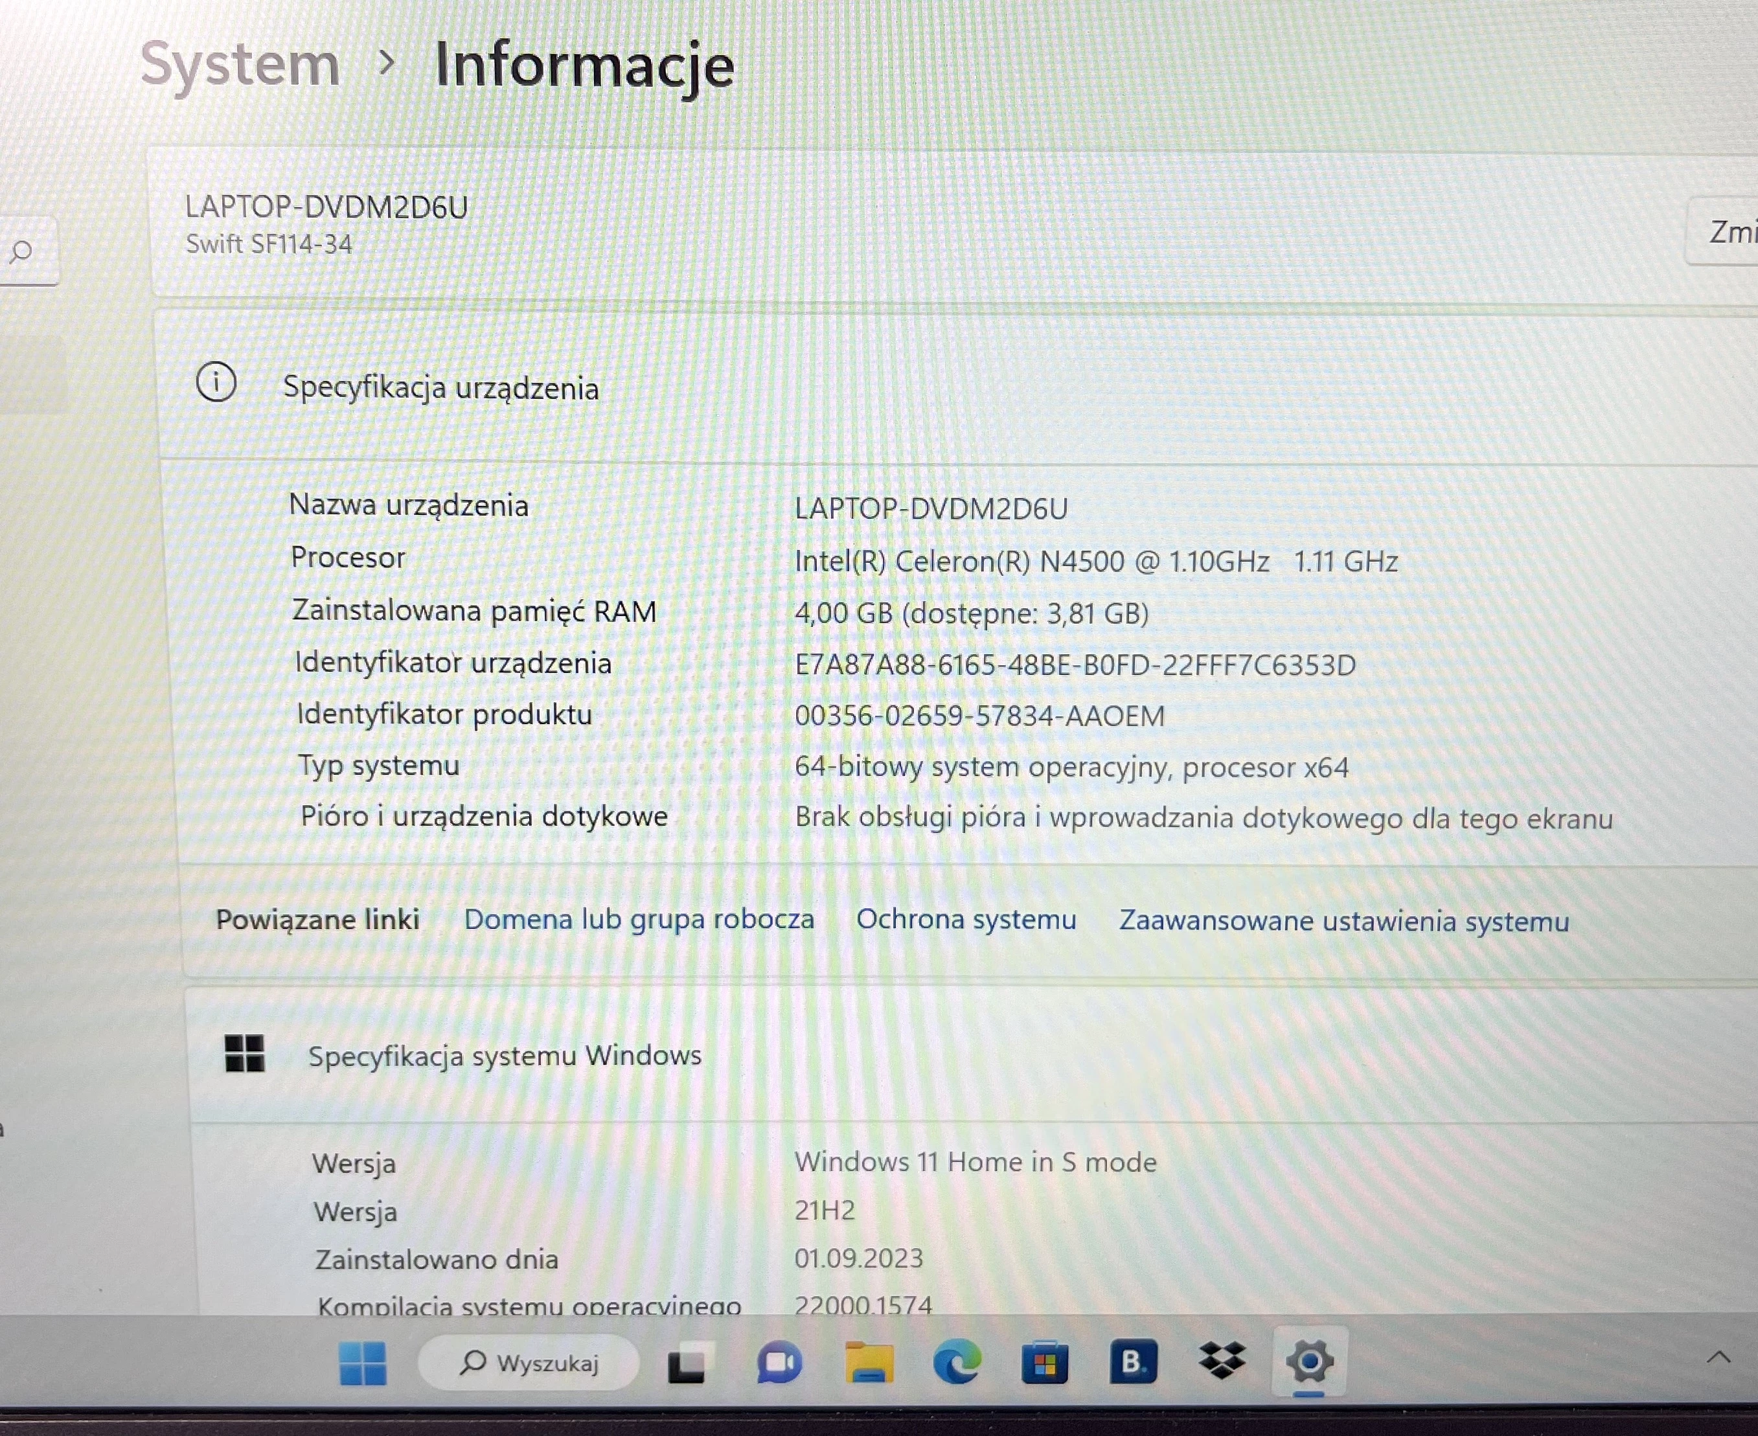Click the Powiązane linki label
Image resolution: width=1758 pixels, height=1436 pixels.
click(317, 919)
